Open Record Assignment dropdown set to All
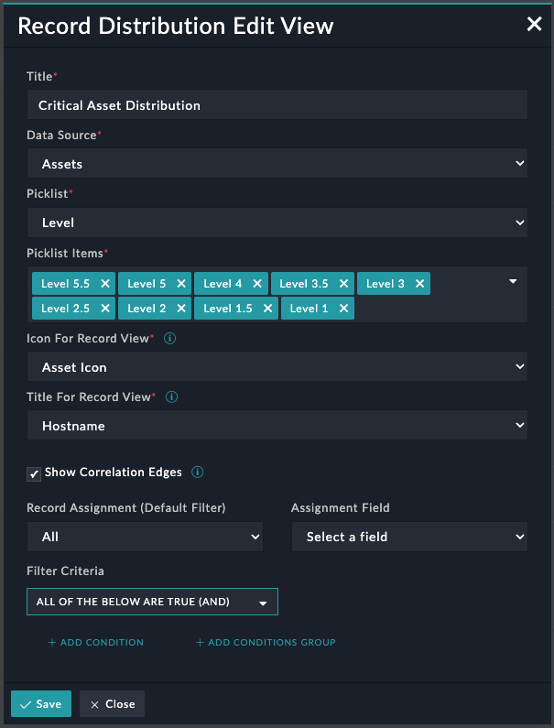 [x=145, y=537]
